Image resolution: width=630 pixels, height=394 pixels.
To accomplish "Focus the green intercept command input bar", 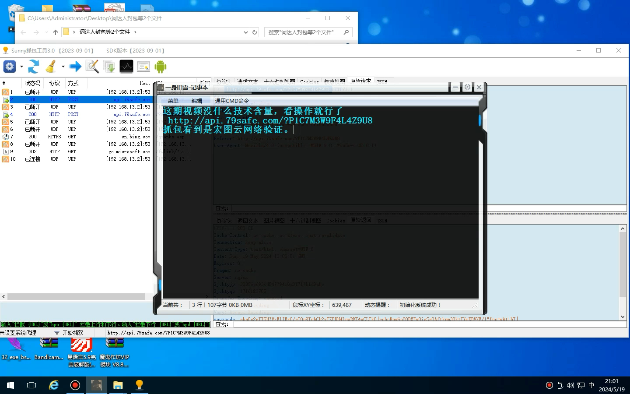I will pos(105,324).
